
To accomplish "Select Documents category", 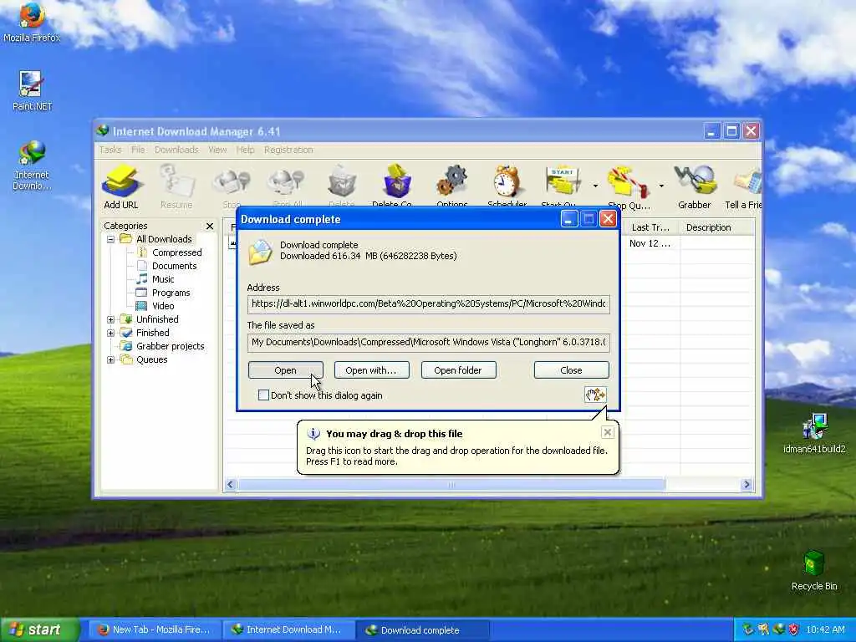I will pyautogui.click(x=174, y=266).
